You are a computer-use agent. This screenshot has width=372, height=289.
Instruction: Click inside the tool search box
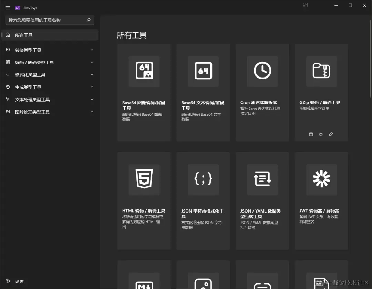coord(45,20)
